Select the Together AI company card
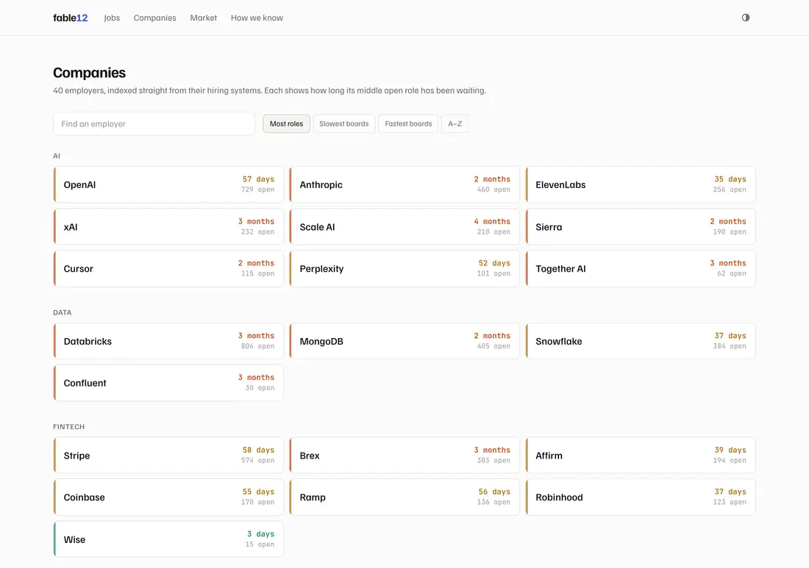 tap(641, 268)
